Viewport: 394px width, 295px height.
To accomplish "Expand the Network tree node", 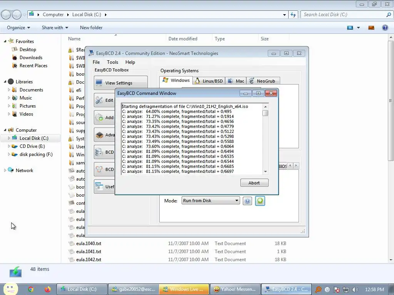I will [x=5, y=170].
